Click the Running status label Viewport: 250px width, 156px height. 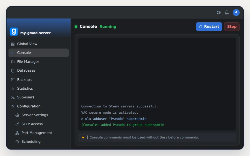pos(108,27)
